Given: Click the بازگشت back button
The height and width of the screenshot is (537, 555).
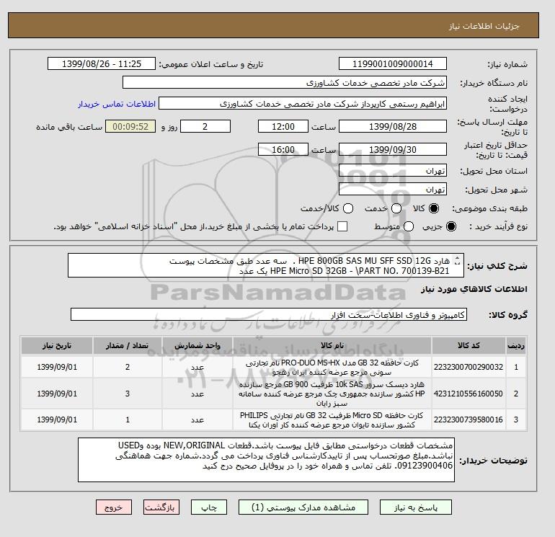Looking at the screenshot, I should (161, 507).
